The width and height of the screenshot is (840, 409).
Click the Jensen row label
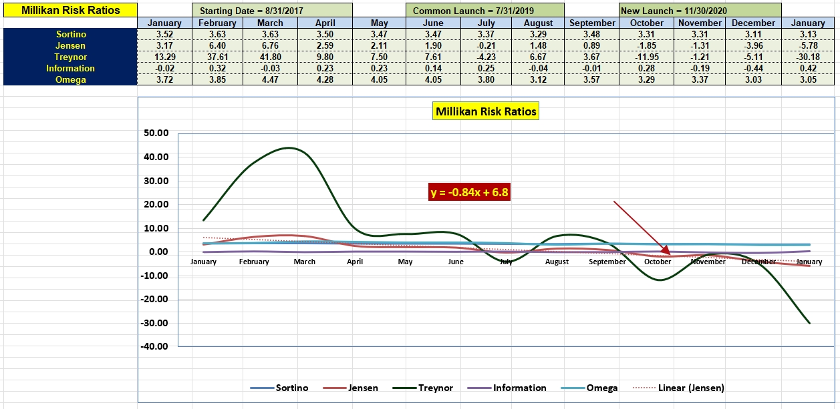point(70,45)
